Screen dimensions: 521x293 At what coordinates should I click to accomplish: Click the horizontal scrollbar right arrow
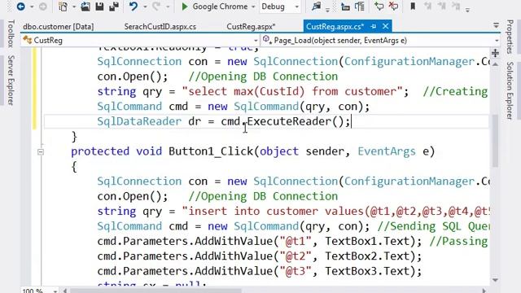click(484, 291)
